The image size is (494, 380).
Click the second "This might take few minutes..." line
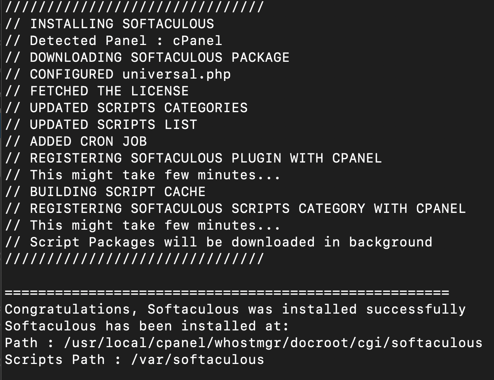[155, 225]
